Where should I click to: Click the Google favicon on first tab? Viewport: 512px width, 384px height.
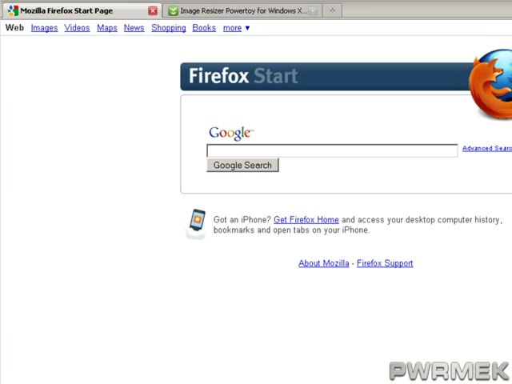13,10
